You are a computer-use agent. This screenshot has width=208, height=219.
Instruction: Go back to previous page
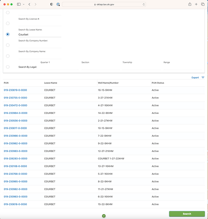tap(29, 4)
